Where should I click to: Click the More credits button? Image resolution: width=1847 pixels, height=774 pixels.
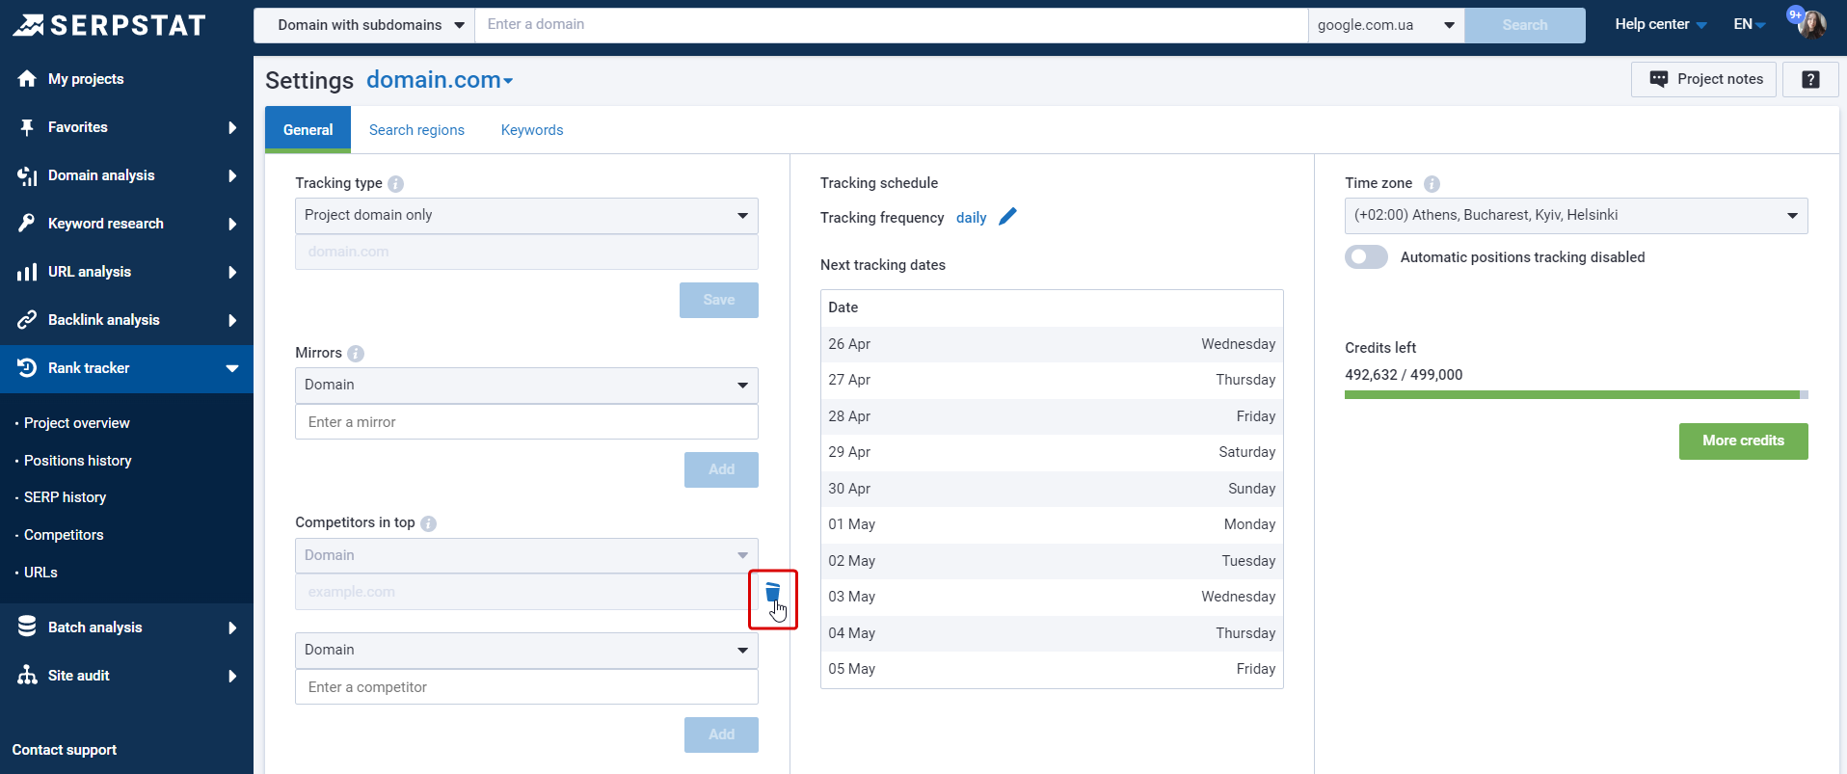click(x=1743, y=441)
